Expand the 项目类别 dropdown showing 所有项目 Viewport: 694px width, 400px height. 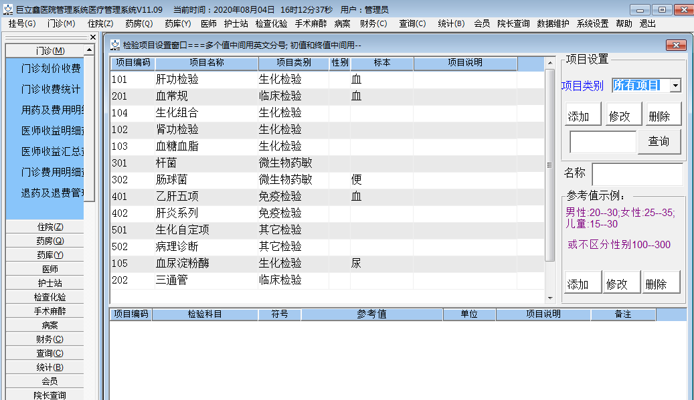coord(676,85)
